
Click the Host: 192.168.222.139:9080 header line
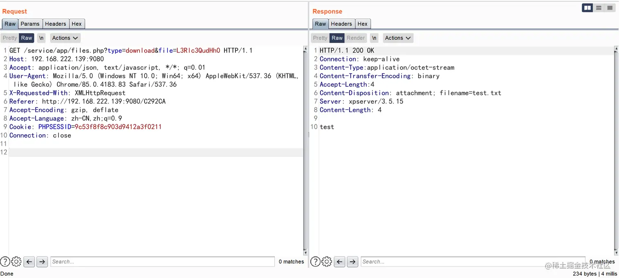56,59
